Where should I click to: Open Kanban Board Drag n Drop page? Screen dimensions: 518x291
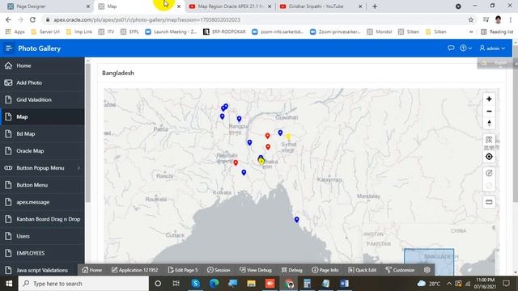[42, 219]
